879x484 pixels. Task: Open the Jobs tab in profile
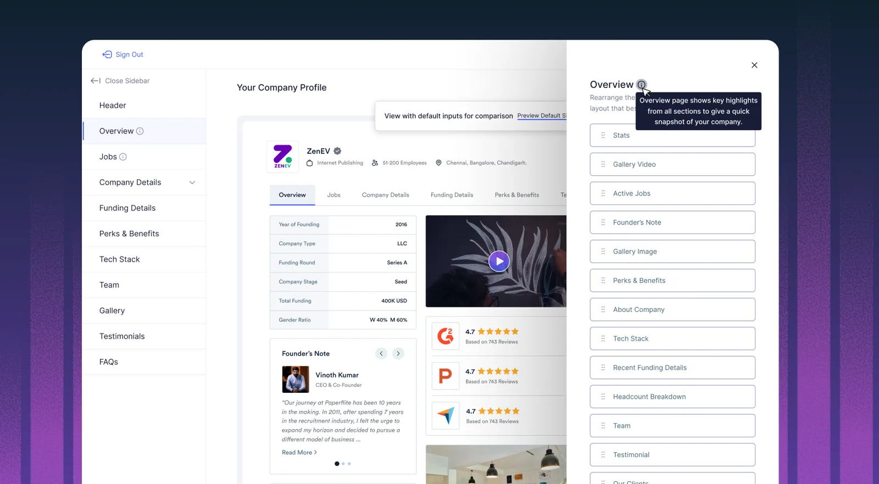(334, 195)
